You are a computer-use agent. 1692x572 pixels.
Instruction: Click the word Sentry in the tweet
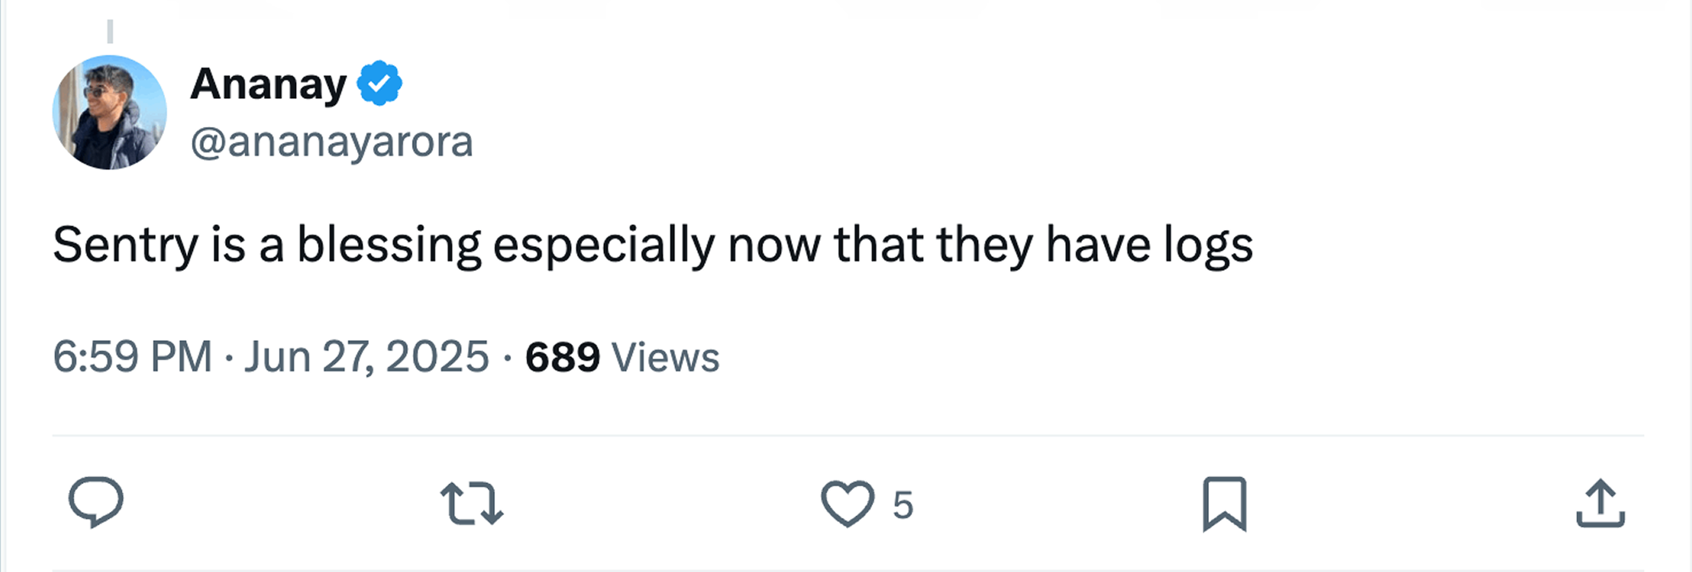click(125, 245)
